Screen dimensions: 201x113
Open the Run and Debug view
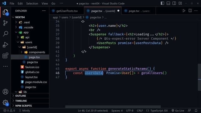tap(5, 45)
